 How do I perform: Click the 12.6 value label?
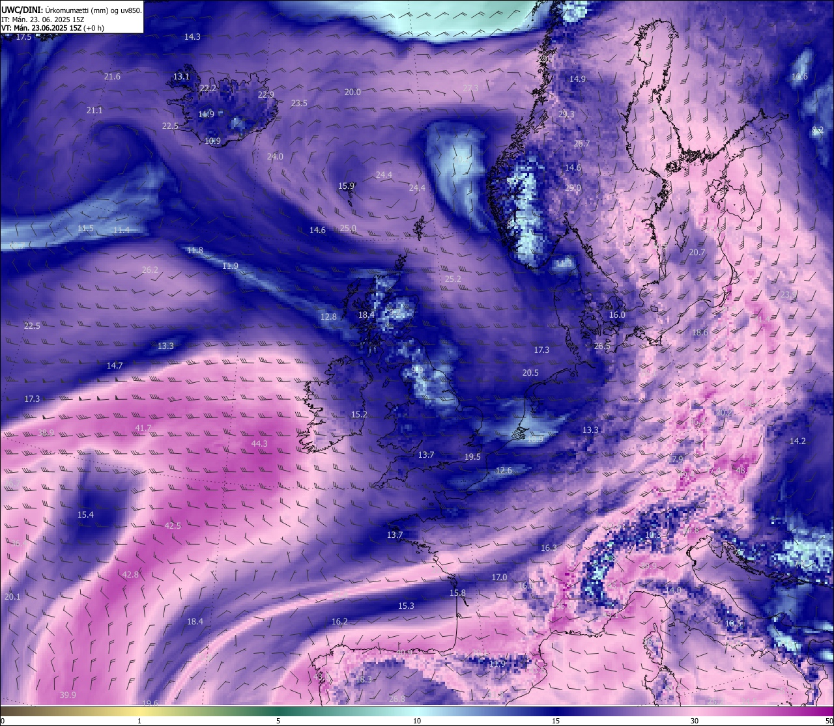504,470
